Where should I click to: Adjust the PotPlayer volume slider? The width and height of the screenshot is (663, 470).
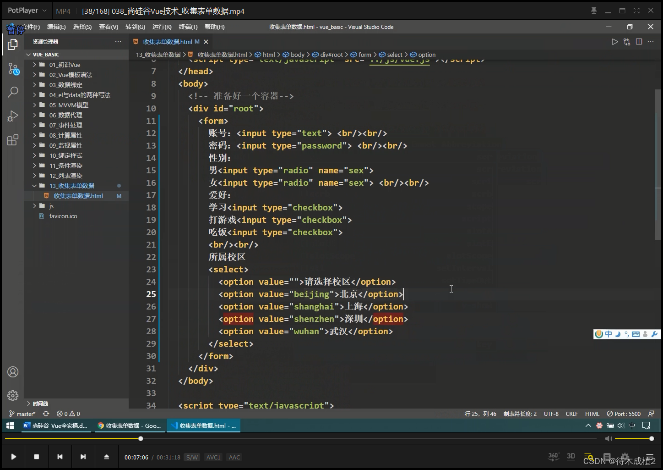tap(634, 439)
